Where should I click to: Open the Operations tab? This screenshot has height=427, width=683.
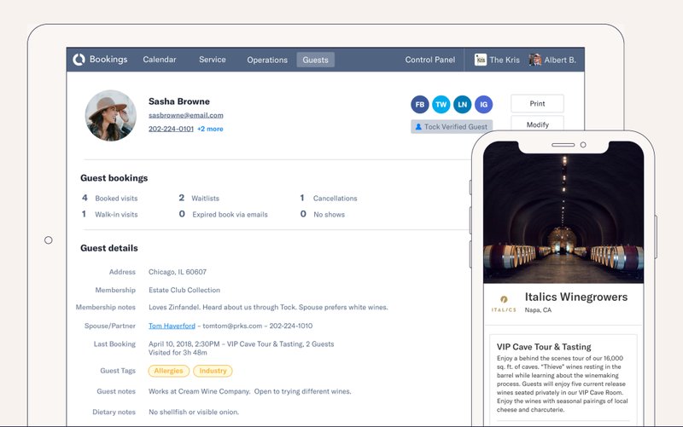pyautogui.click(x=267, y=60)
